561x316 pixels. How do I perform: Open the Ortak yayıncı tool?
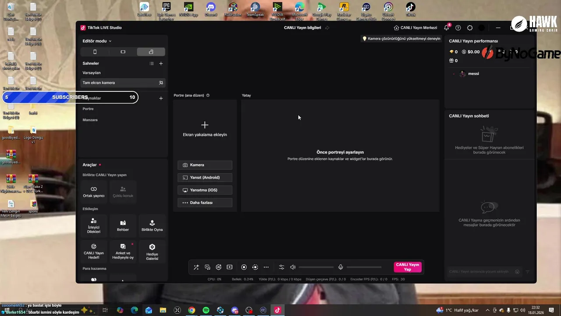pos(94,192)
